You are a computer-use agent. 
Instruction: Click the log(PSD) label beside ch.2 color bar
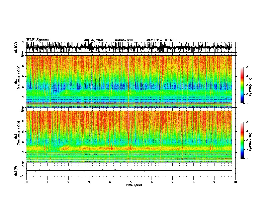[x=251, y=142]
